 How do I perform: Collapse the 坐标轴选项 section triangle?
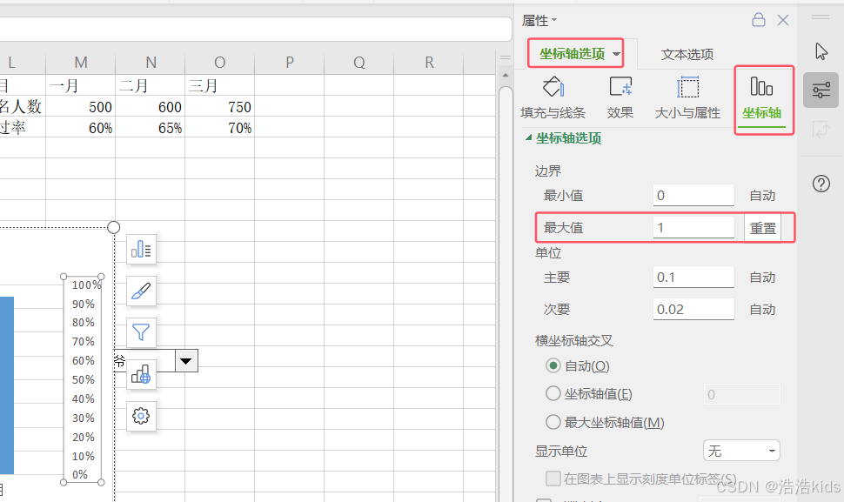[528, 137]
